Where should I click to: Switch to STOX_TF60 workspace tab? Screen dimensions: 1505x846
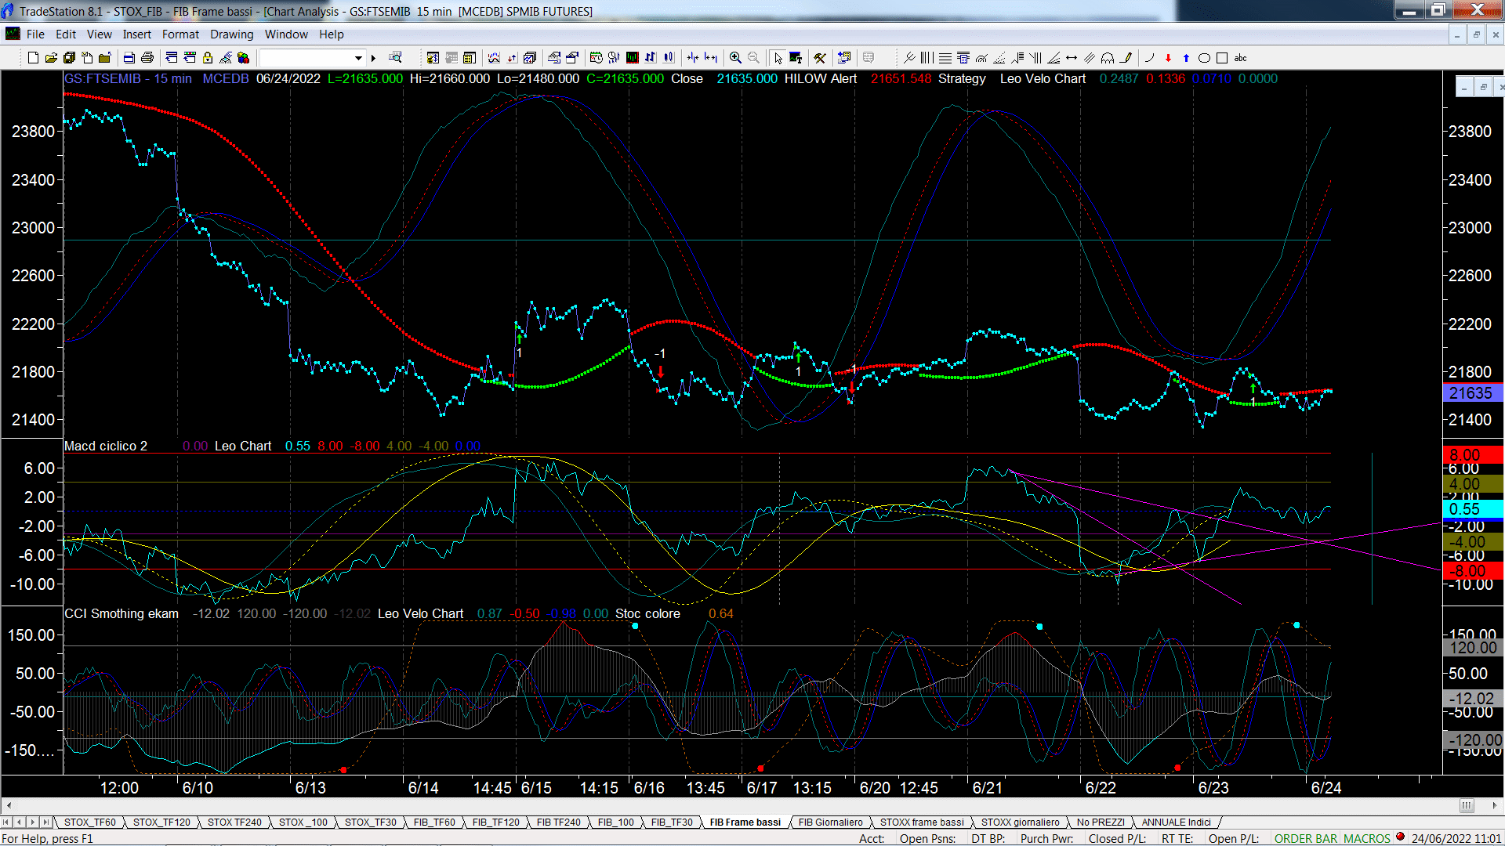[x=90, y=822]
